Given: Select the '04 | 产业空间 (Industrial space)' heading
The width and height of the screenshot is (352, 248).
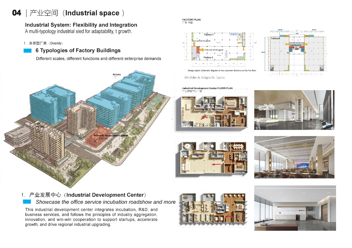Looking at the screenshot, I should pyautogui.click(x=68, y=13).
